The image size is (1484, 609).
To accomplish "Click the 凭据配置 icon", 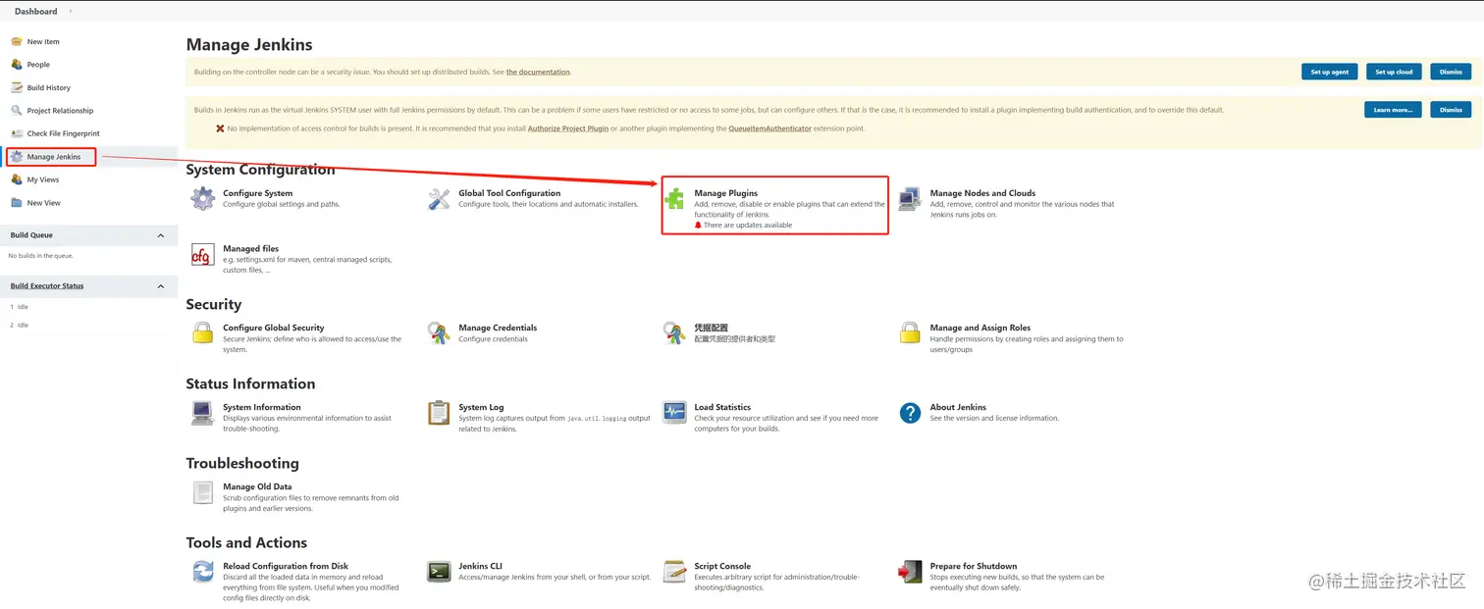I will coord(674,333).
